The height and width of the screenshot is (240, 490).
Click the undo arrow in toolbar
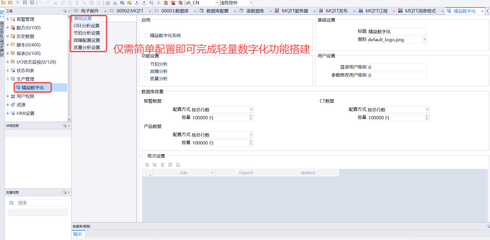click(x=41, y=3)
